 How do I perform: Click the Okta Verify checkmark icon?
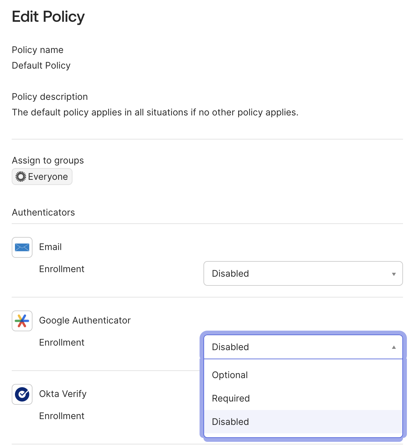pos(22,394)
